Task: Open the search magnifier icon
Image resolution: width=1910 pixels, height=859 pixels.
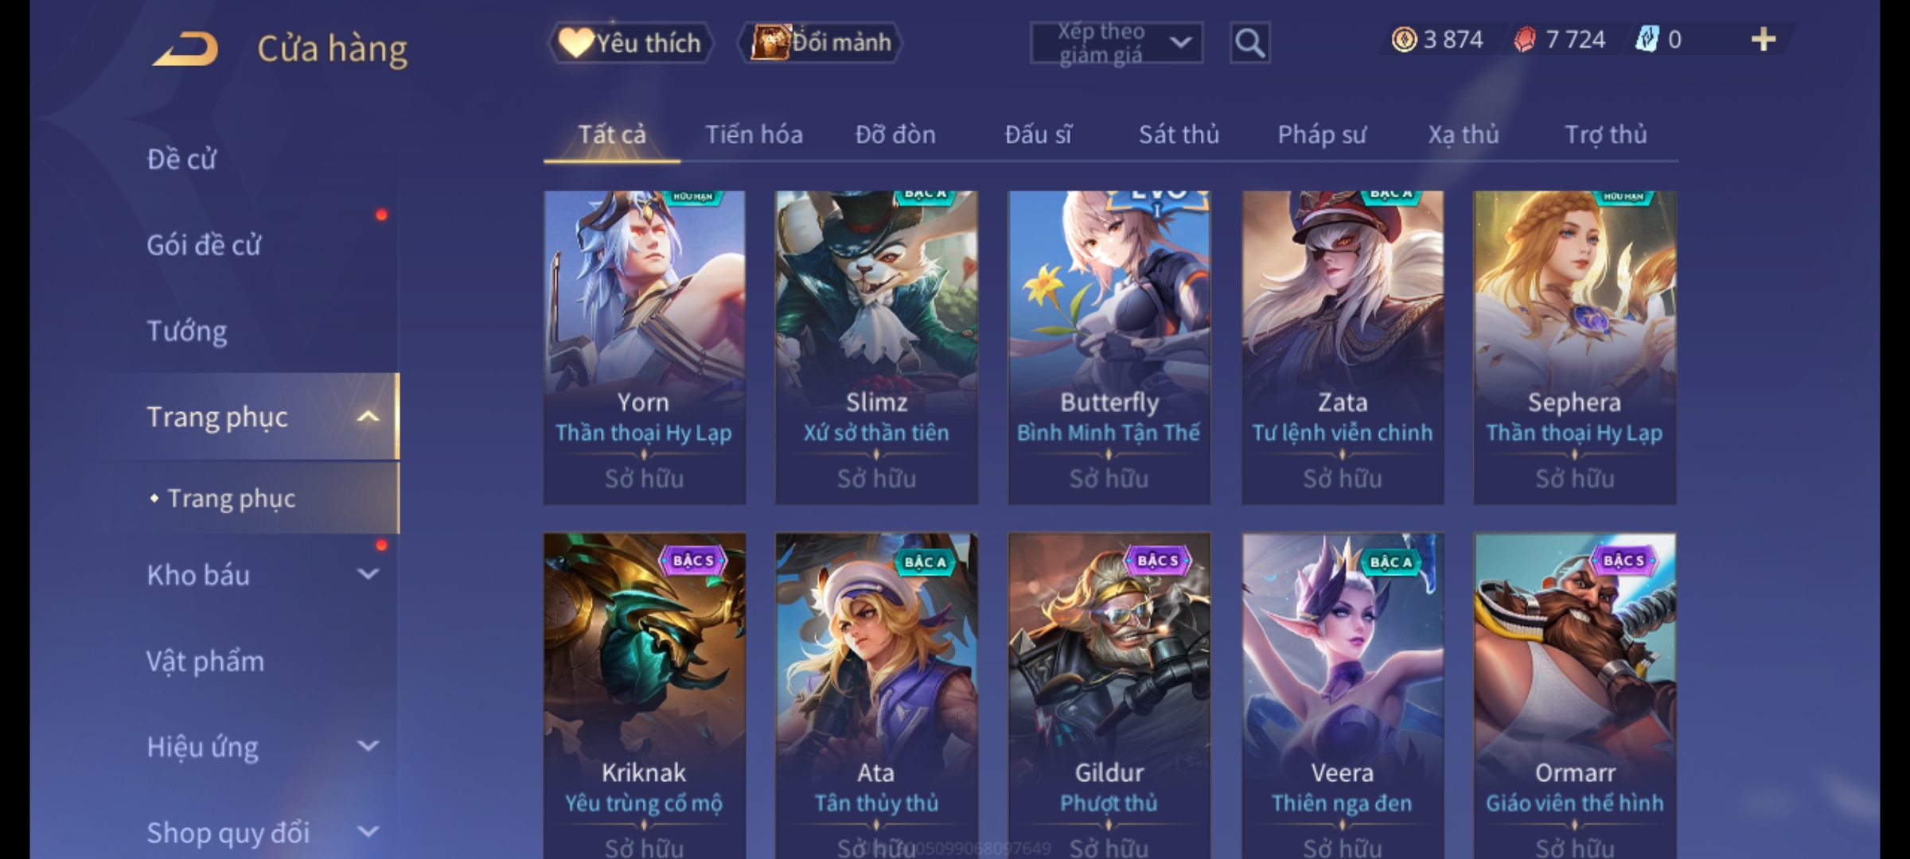Action: click(x=1249, y=43)
